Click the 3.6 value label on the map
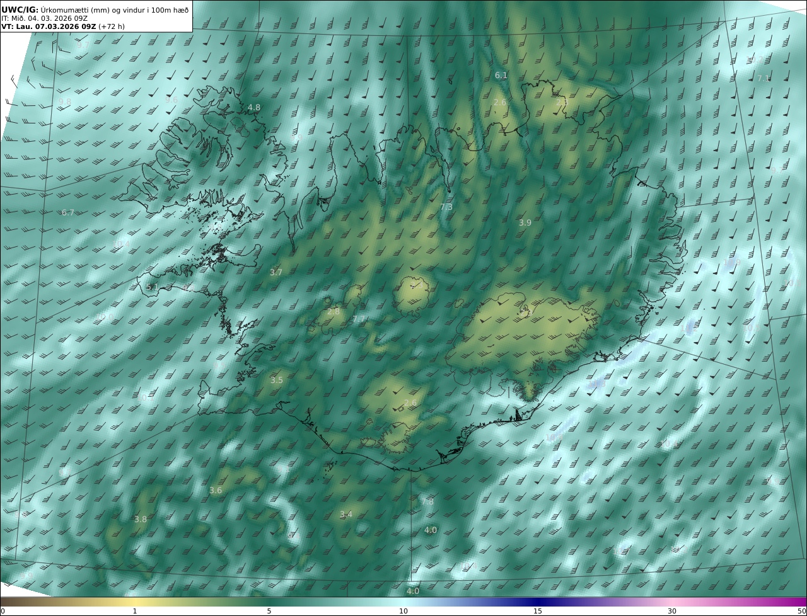This screenshot has width=807, height=616. (x=216, y=490)
